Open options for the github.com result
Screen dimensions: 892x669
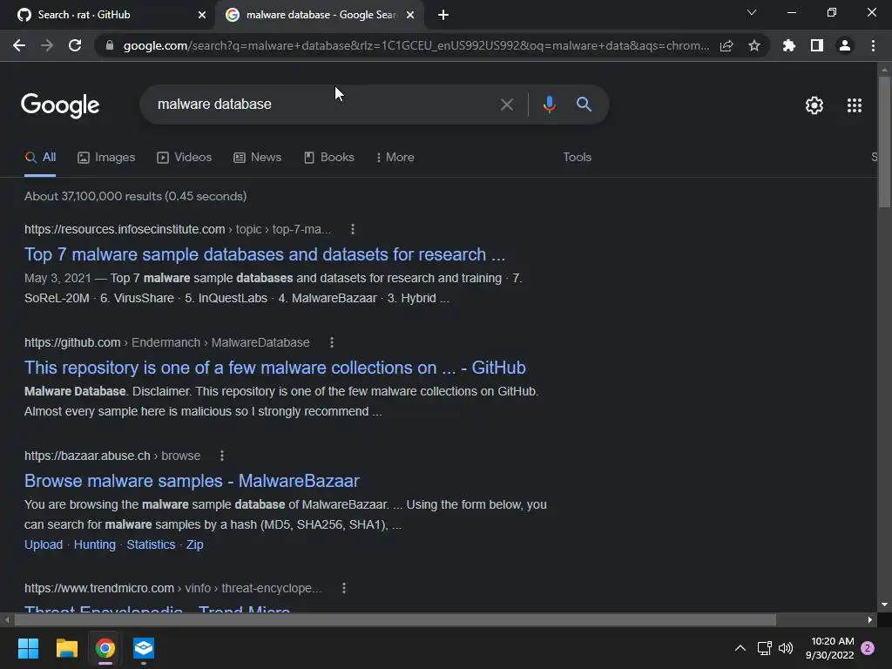[332, 342]
